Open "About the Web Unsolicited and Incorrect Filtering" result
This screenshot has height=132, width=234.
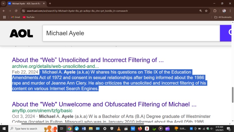click(88, 60)
